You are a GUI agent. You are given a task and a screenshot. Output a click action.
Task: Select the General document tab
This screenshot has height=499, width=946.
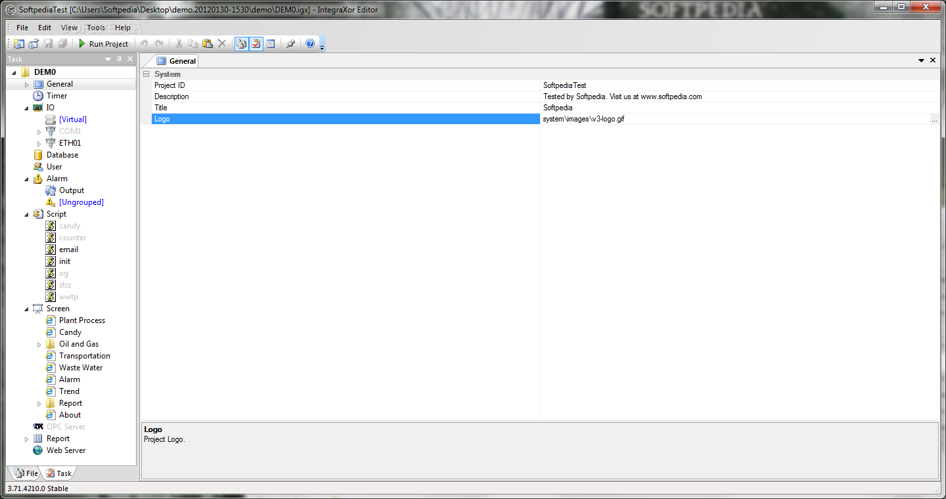[x=176, y=61]
